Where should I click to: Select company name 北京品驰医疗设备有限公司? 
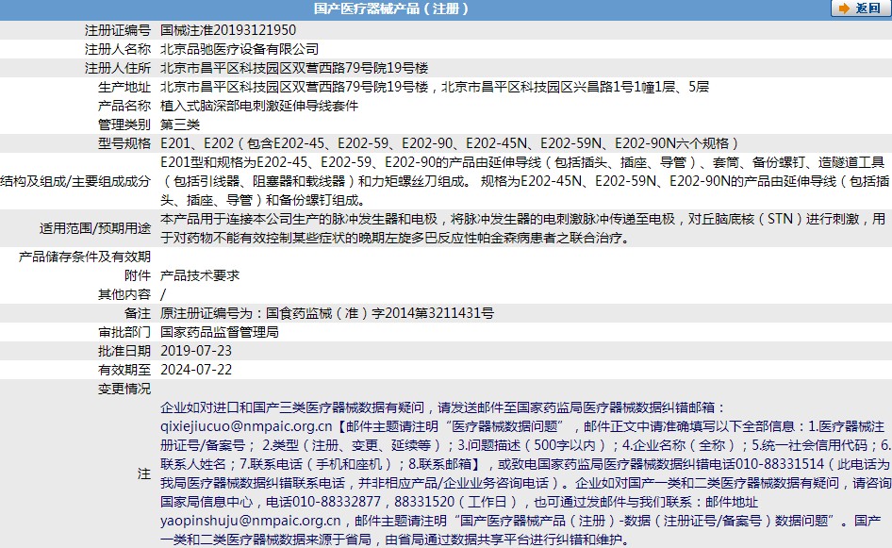(x=240, y=49)
